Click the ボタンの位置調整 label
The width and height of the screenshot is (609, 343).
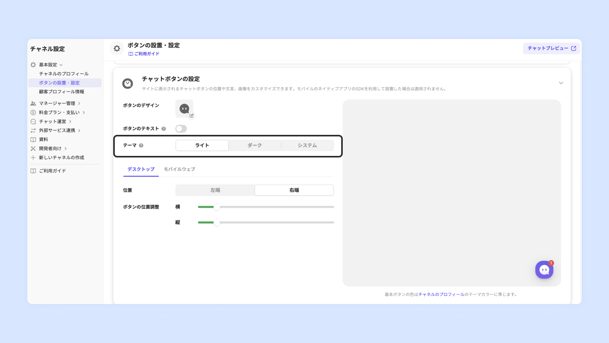141,207
